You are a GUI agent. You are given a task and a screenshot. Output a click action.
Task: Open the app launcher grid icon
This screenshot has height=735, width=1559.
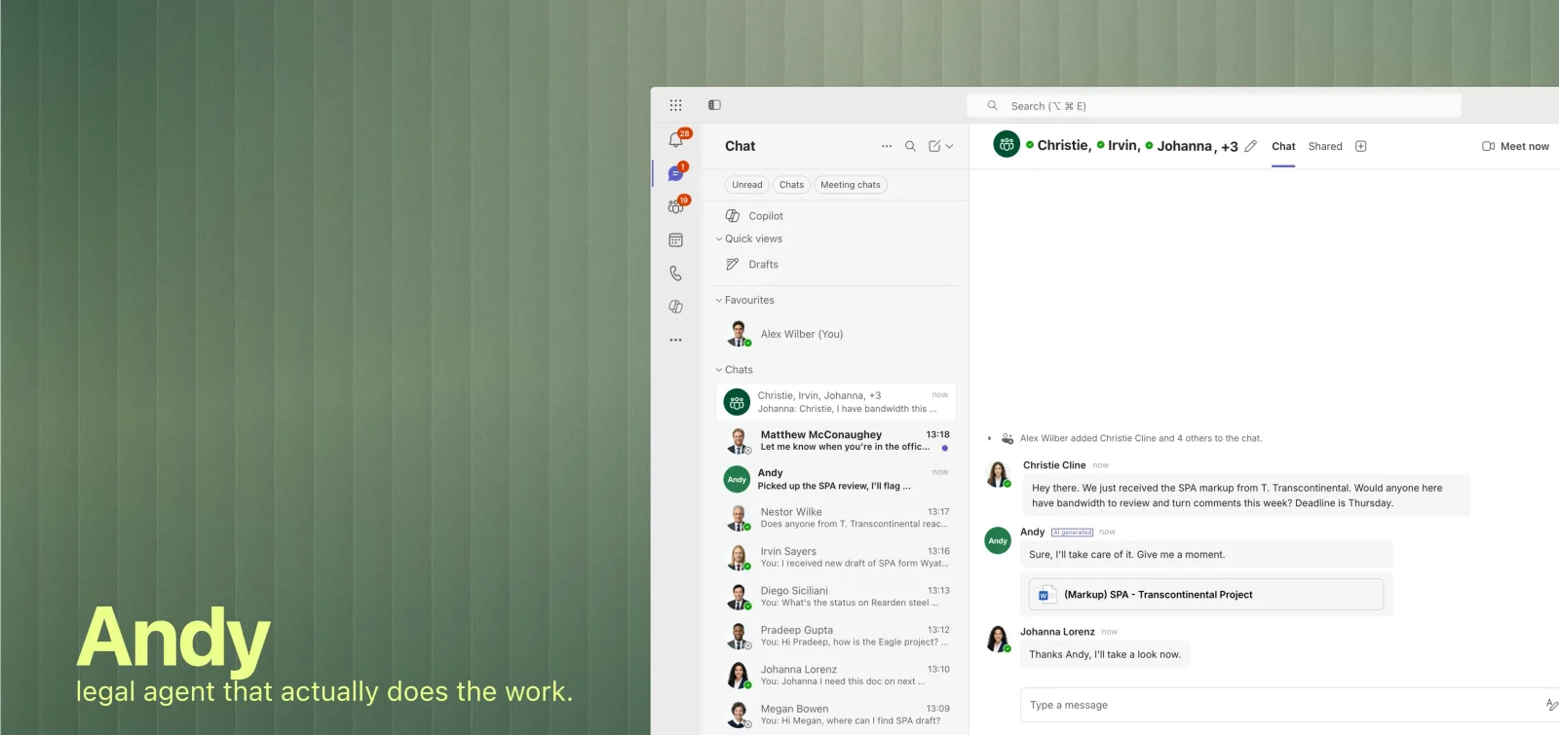(675, 105)
